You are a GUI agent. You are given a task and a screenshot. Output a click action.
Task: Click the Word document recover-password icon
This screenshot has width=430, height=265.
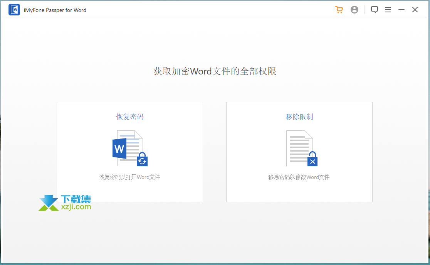pos(130,148)
